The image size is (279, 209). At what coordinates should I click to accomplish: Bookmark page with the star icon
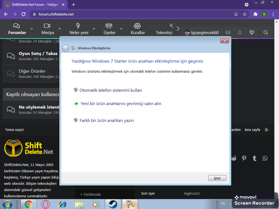coord(245,14)
